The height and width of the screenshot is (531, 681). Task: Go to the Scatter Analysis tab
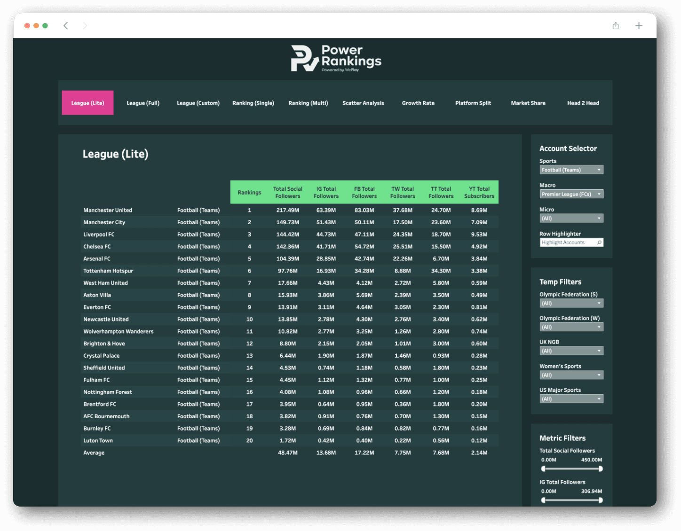coord(363,103)
